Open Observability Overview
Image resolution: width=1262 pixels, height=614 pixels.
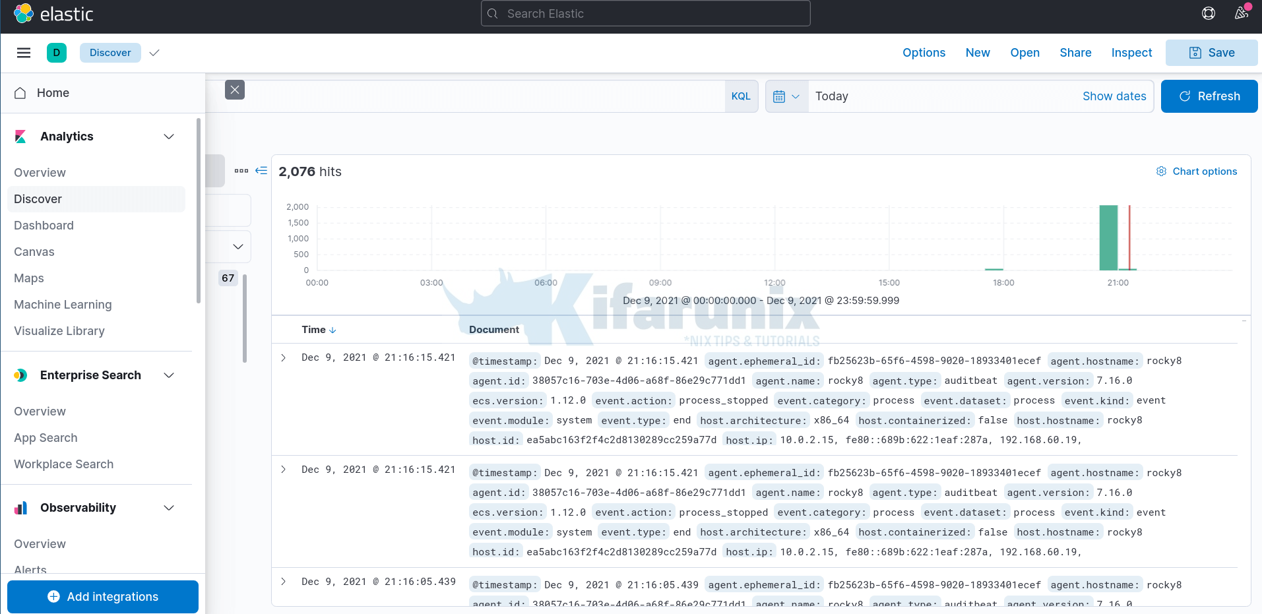(40, 544)
